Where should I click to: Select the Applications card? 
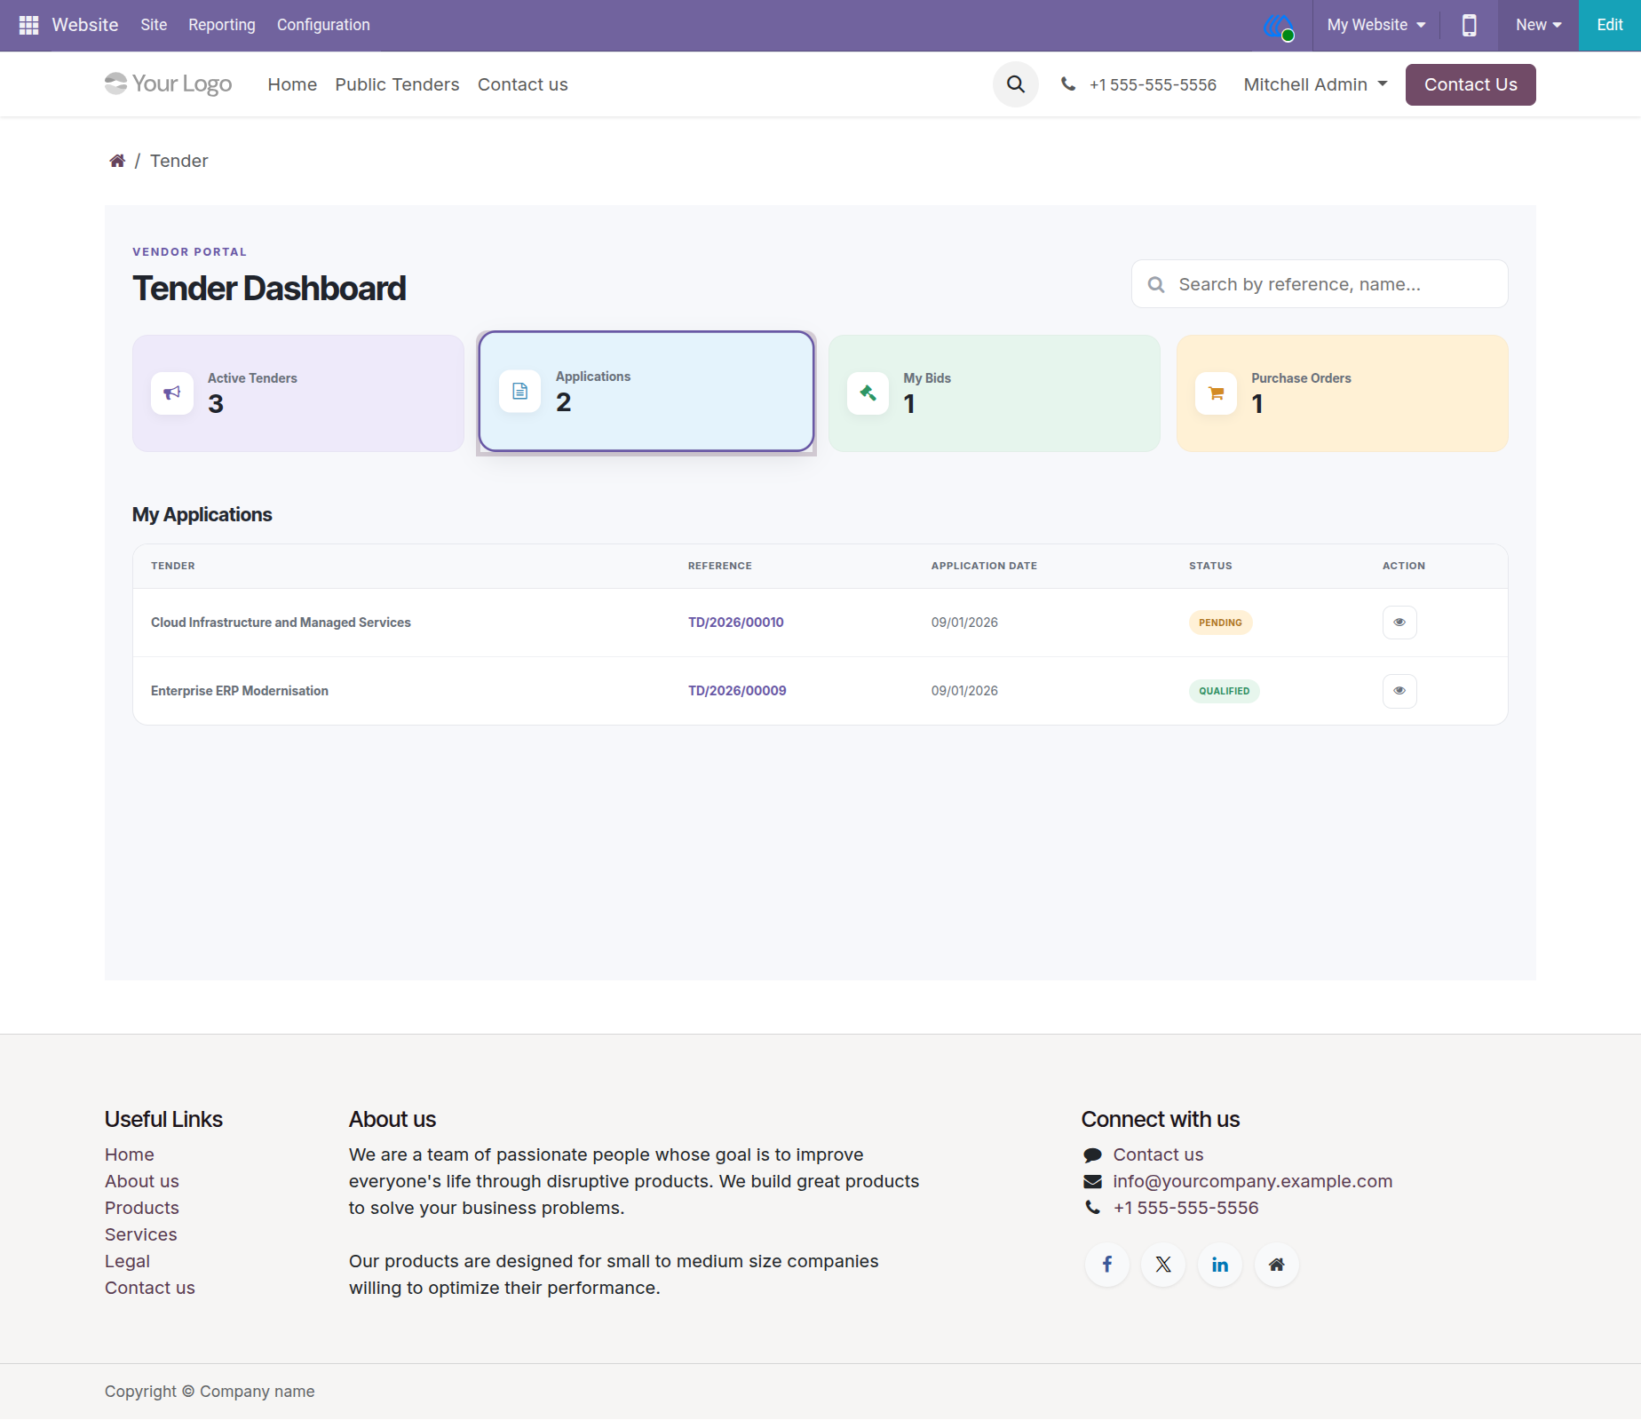[x=646, y=392]
